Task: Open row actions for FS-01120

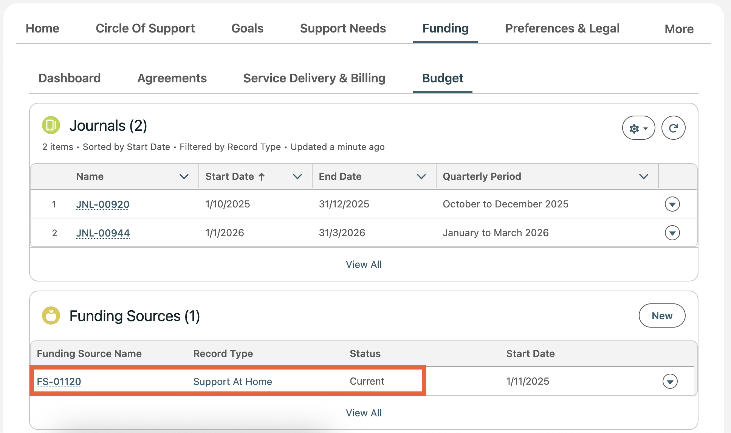Action: pos(670,381)
